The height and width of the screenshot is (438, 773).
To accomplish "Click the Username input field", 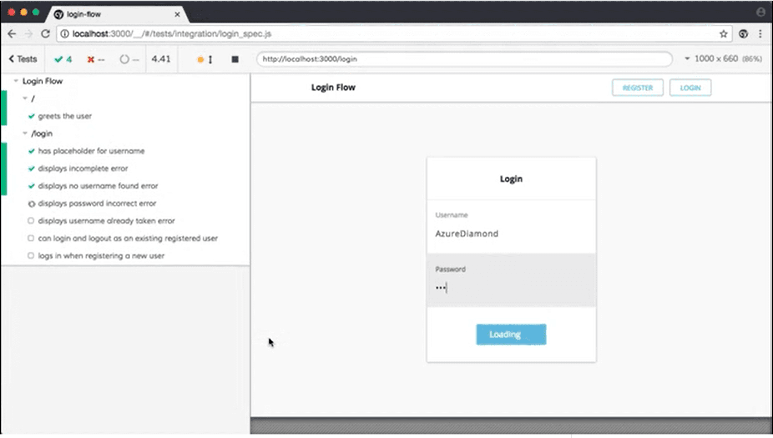I will (511, 233).
